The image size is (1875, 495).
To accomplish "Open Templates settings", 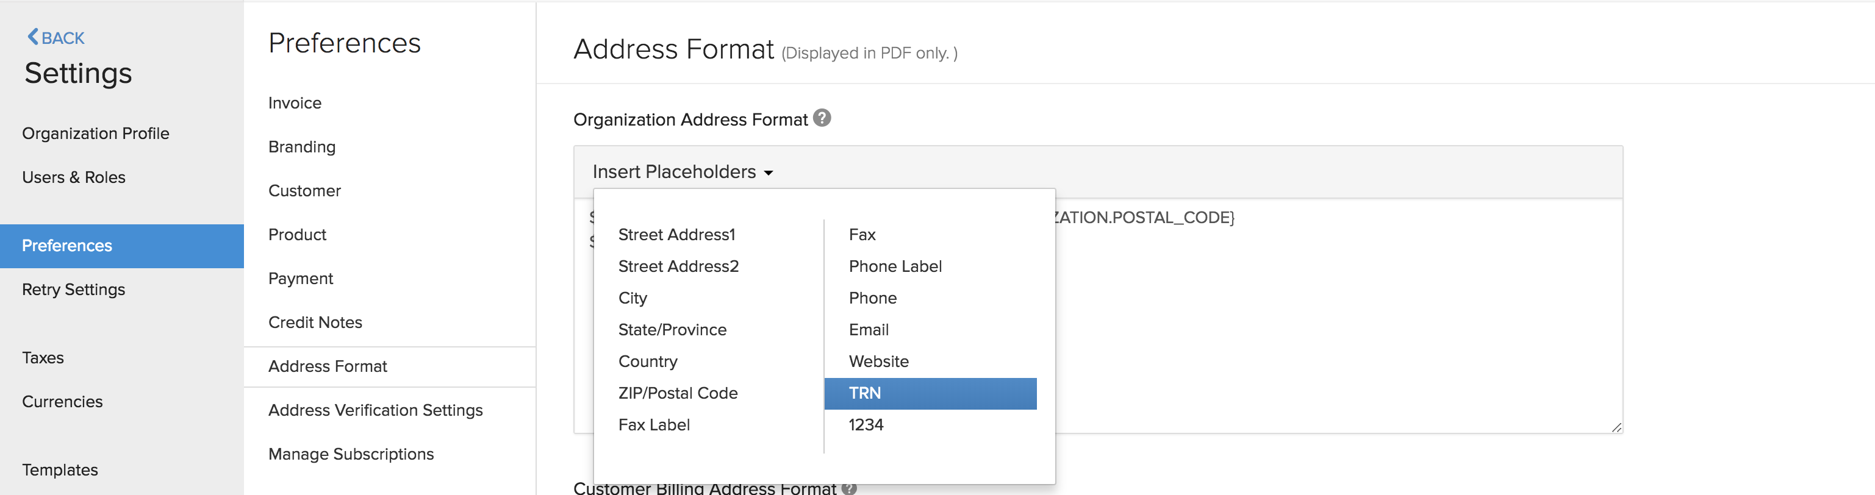I will point(60,470).
